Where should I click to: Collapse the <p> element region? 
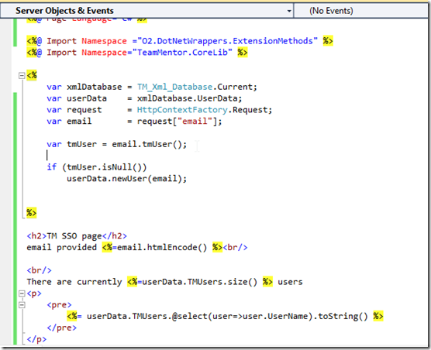click(x=22, y=293)
